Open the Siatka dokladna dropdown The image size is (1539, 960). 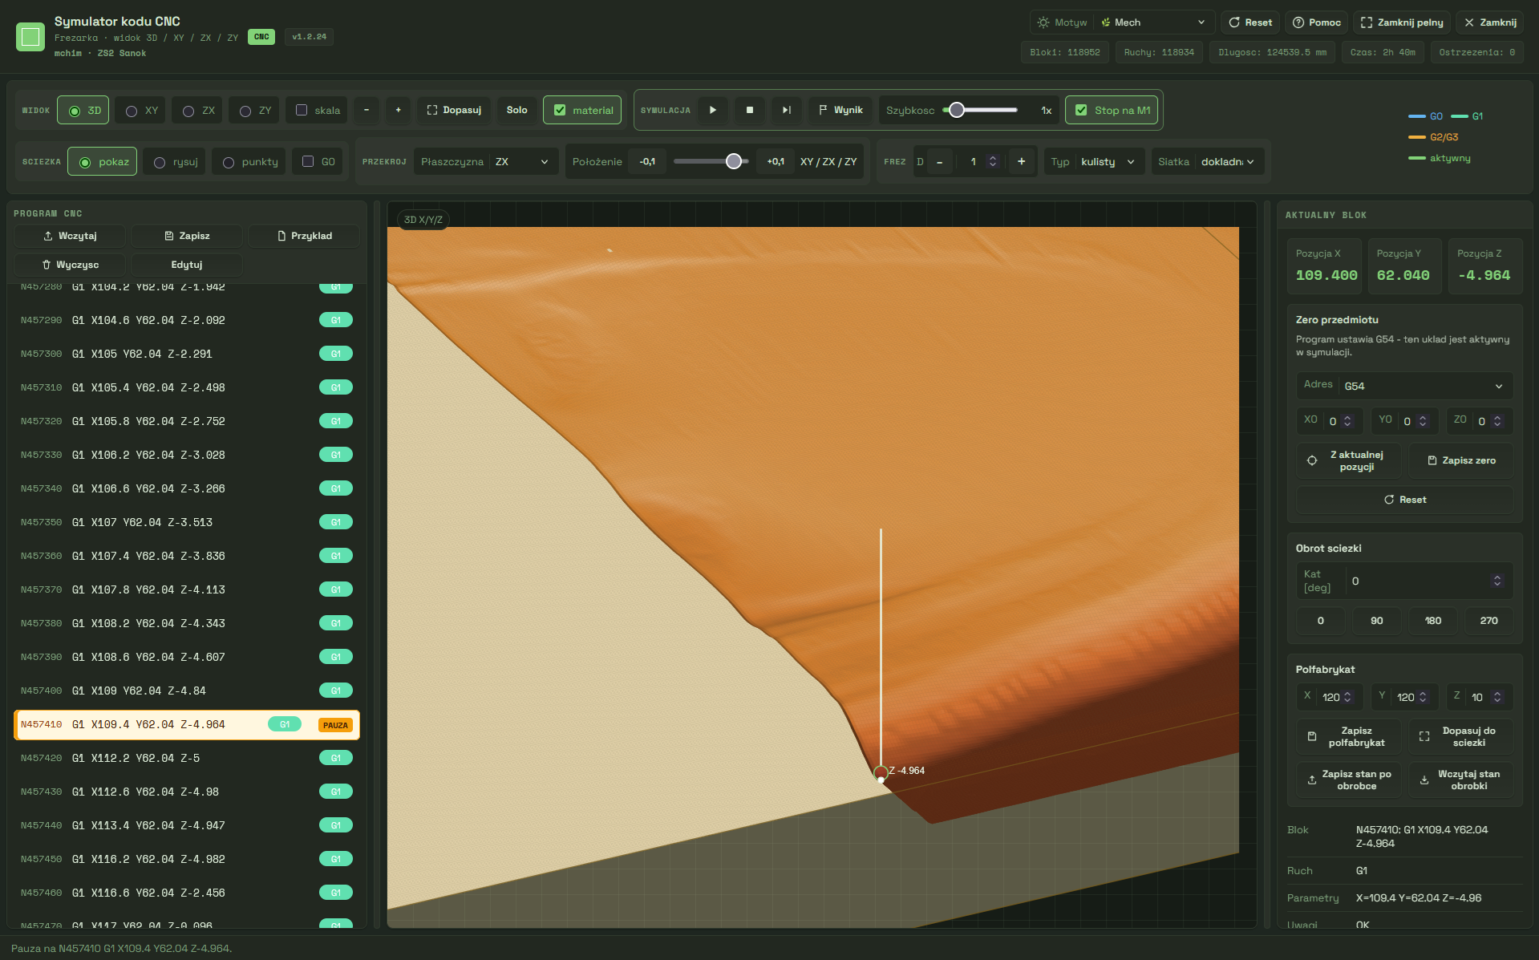1208,161
